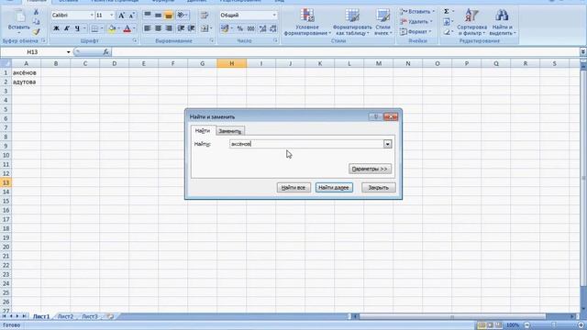Switch to sheet tab Лист3

click(90, 316)
